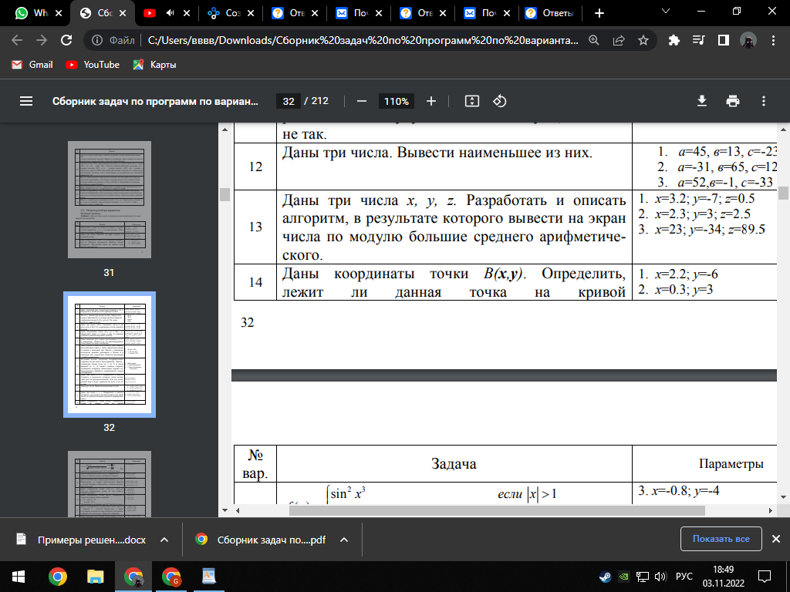Open the Extensions puzzle icon
Image resolution: width=790 pixels, height=592 pixels.
(674, 40)
